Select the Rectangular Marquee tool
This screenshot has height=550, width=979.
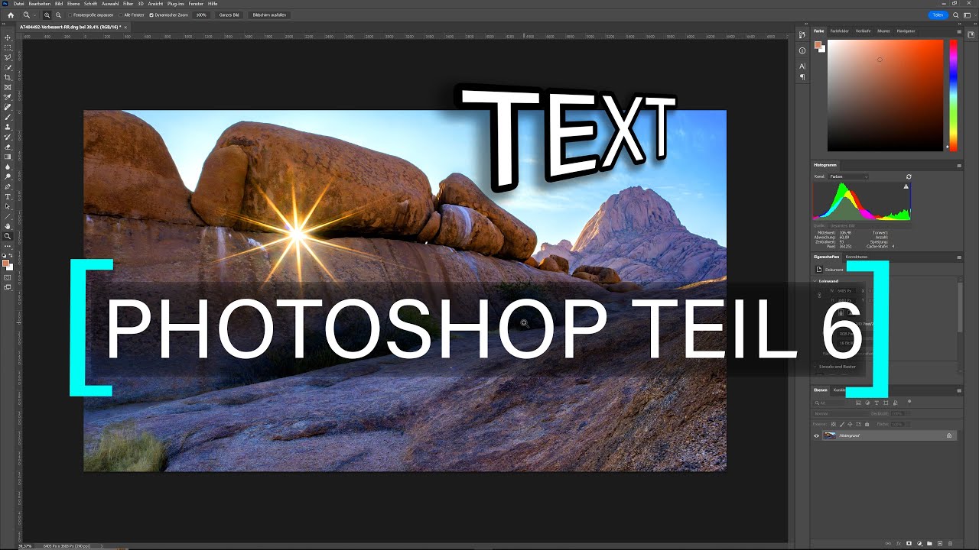pyautogui.click(x=8, y=47)
